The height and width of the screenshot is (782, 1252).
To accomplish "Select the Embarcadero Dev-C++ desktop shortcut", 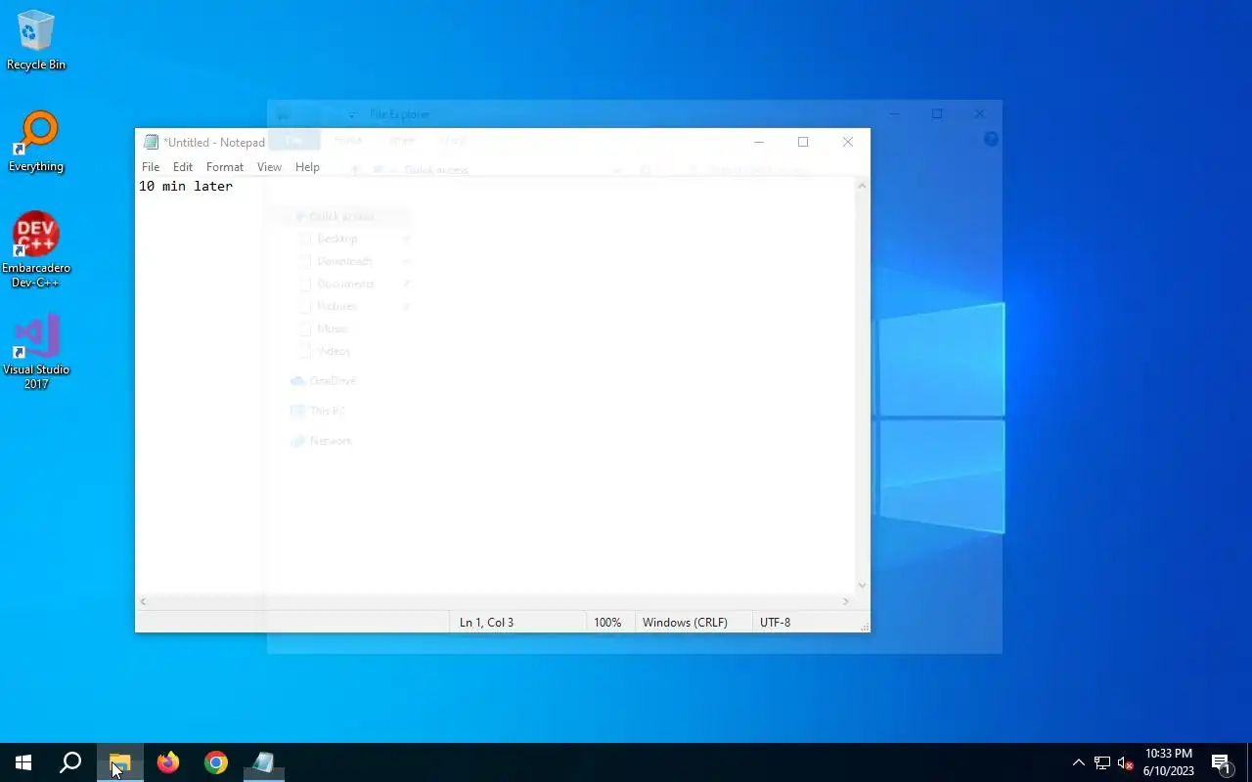I will [x=36, y=250].
